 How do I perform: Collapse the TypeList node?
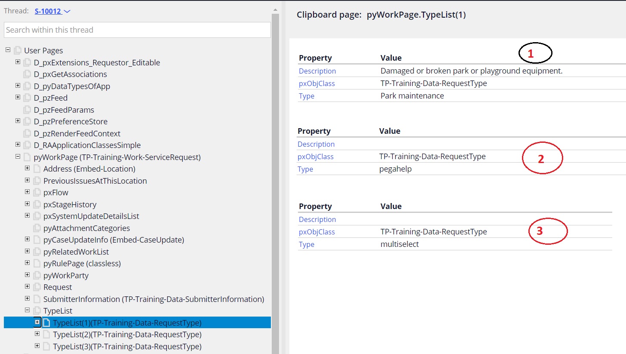pos(27,310)
